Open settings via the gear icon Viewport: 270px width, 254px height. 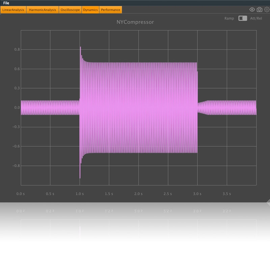point(267,10)
